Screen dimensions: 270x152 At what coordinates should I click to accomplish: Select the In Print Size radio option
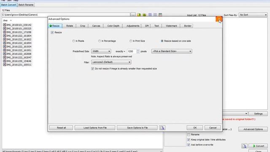131,41
